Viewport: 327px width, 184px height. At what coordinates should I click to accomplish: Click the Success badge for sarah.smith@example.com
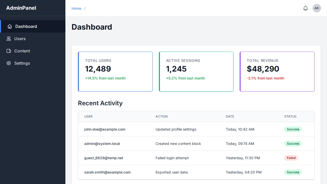click(293, 172)
